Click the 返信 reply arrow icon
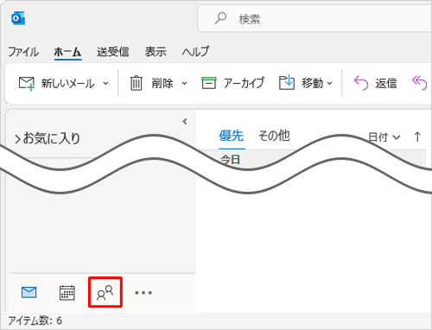The image size is (432, 330). [x=361, y=83]
